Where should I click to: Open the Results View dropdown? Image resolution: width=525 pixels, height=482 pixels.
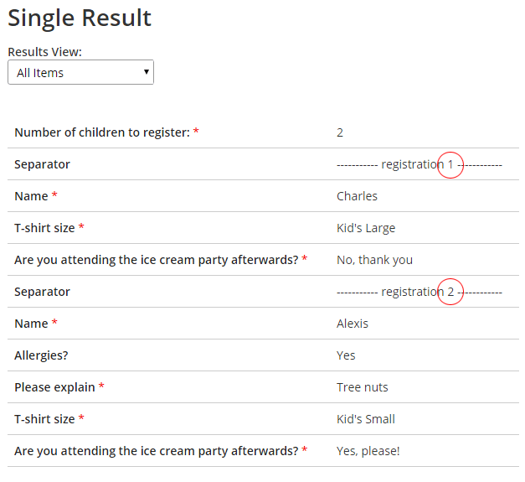coord(80,73)
